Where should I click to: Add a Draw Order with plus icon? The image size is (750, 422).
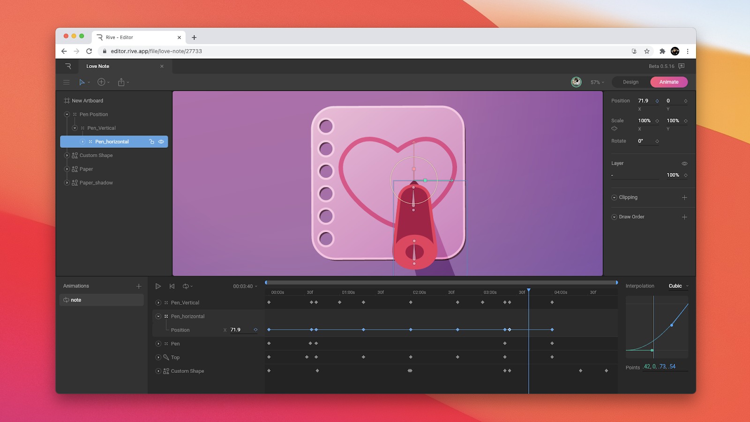click(684, 217)
